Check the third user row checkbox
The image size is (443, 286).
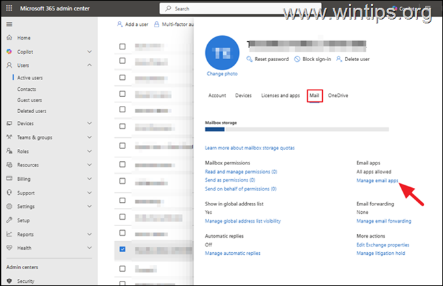[x=122, y=77]
